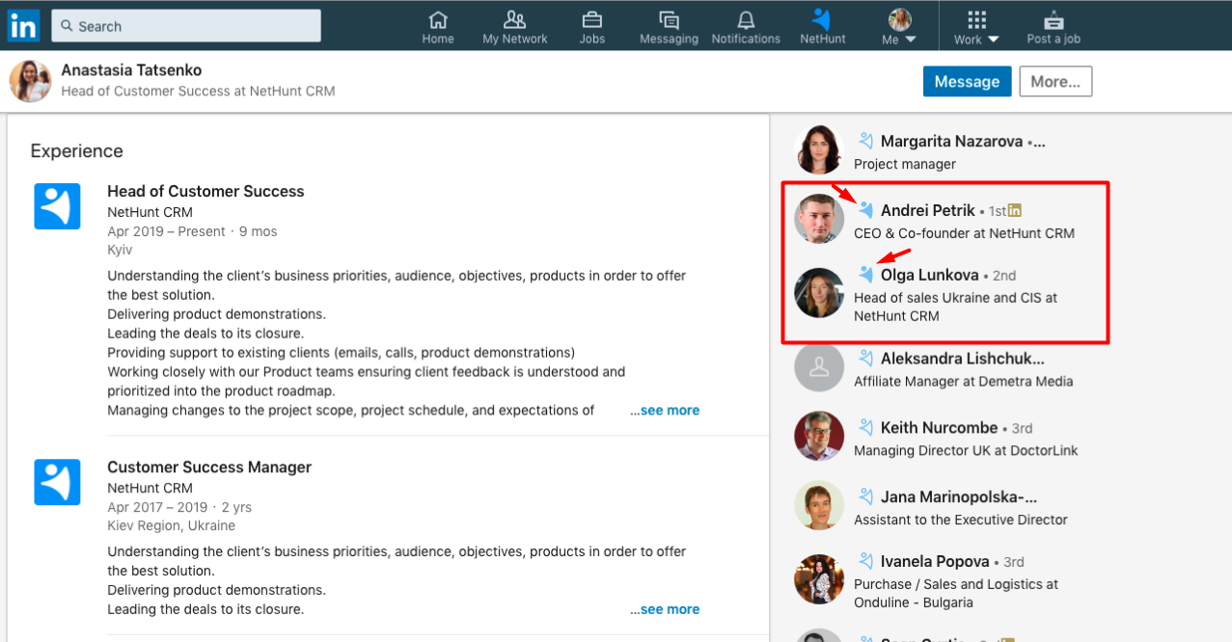This screenshot has width=1232, height=642.
Task: Open NetHunt CRM logo for Customer Success Manager
Action: 57,482
